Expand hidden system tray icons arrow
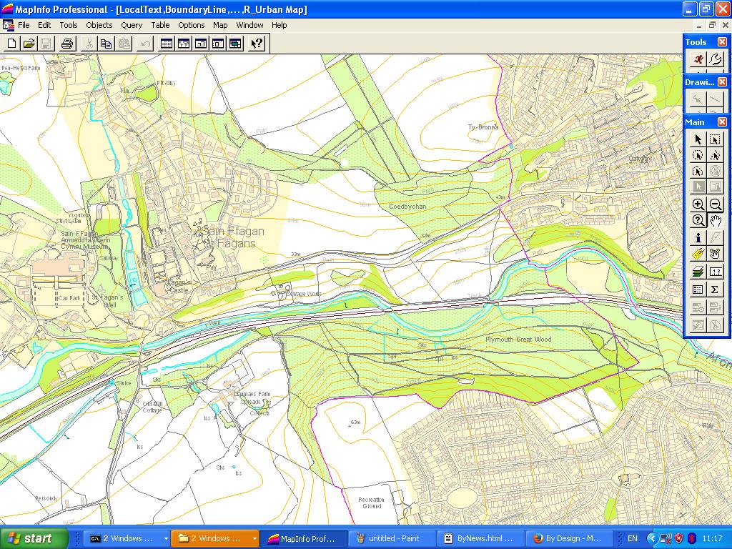The height and width of the screenshot is (549, 732). (652, 539)
